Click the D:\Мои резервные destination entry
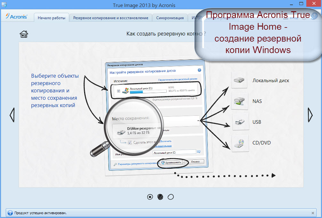This screenshot has width=322, height=218. point(137,131)
